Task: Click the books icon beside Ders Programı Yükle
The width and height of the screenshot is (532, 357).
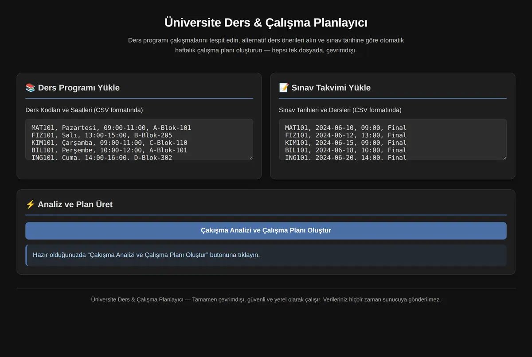Action: pos(31,88)
